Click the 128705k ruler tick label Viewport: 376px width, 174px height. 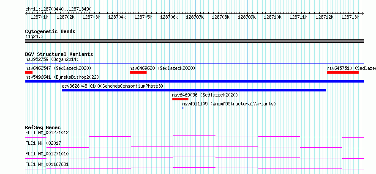[x=143, y=17]
